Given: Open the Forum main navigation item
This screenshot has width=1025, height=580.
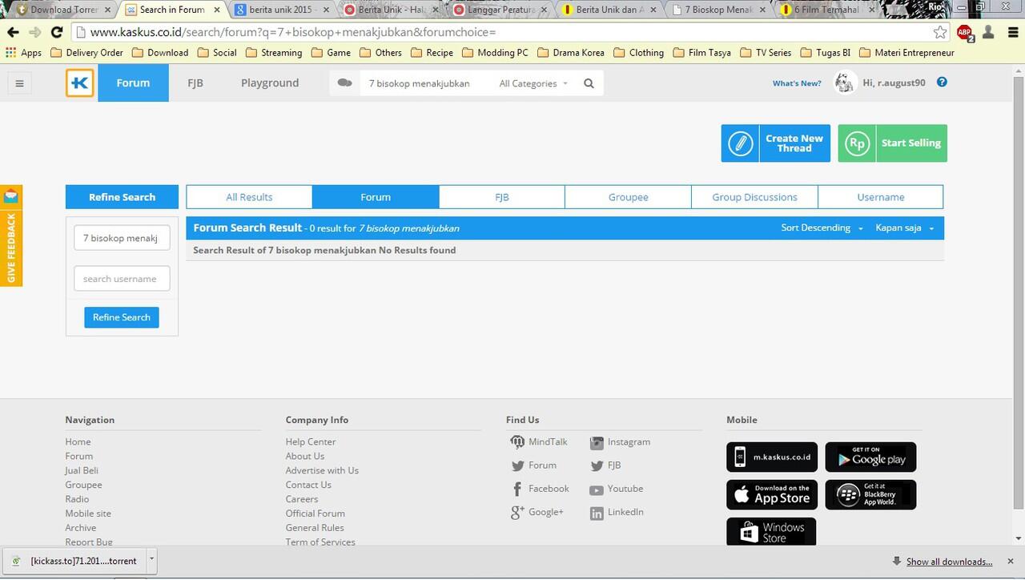Looking at the screenshot, I should 133,83.
